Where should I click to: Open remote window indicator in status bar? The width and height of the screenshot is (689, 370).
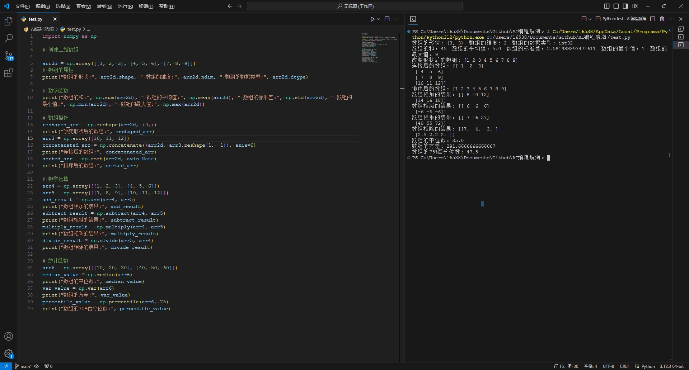(x=6, y=366)
